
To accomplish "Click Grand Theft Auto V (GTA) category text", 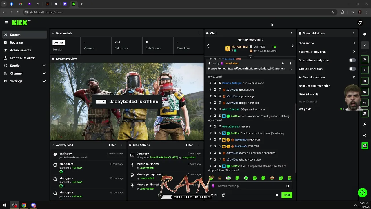I will click(x=163, y=157).
